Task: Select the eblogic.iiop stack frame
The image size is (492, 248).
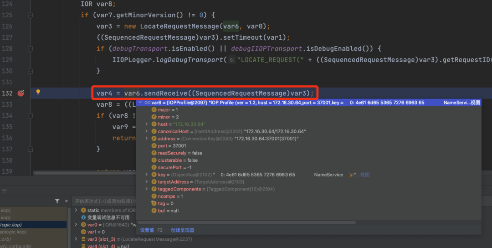Action: point(33,232)
